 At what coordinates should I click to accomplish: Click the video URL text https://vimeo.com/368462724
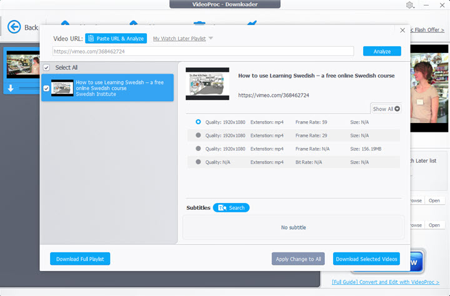coord(274,95)
